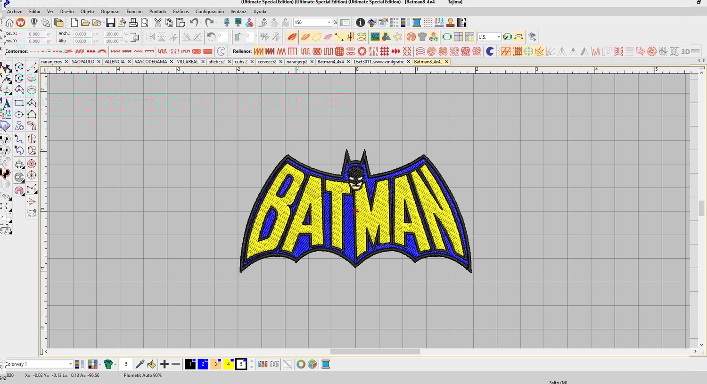Toggle the grid display icon
Screen dimensions: 707x384
pos(458,37)
